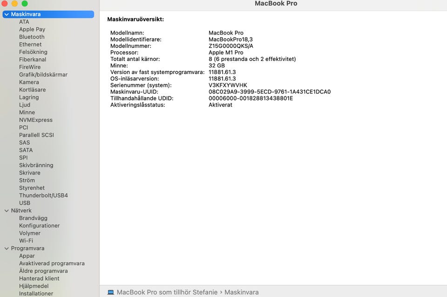447x297 pixels.
Task: Show Ethernet information
Action: 30,45
